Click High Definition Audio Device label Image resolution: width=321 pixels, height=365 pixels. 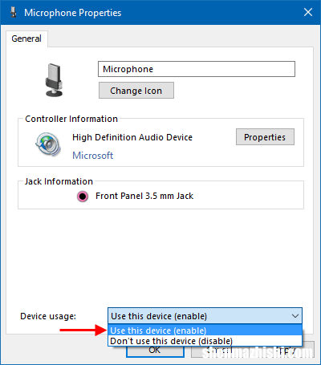coord(132,137)
